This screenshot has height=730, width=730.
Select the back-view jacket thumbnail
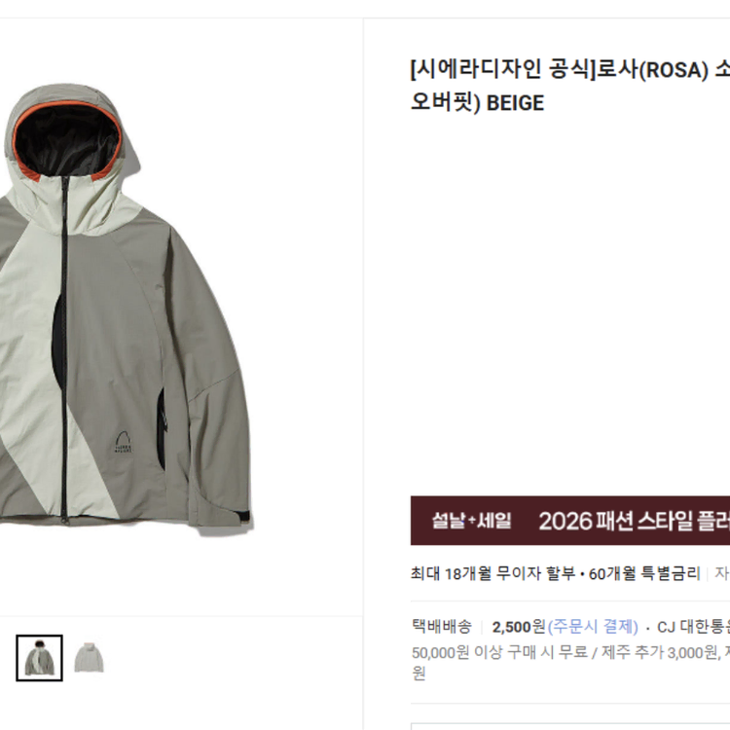pyautogui.click(x=89, y=658)
